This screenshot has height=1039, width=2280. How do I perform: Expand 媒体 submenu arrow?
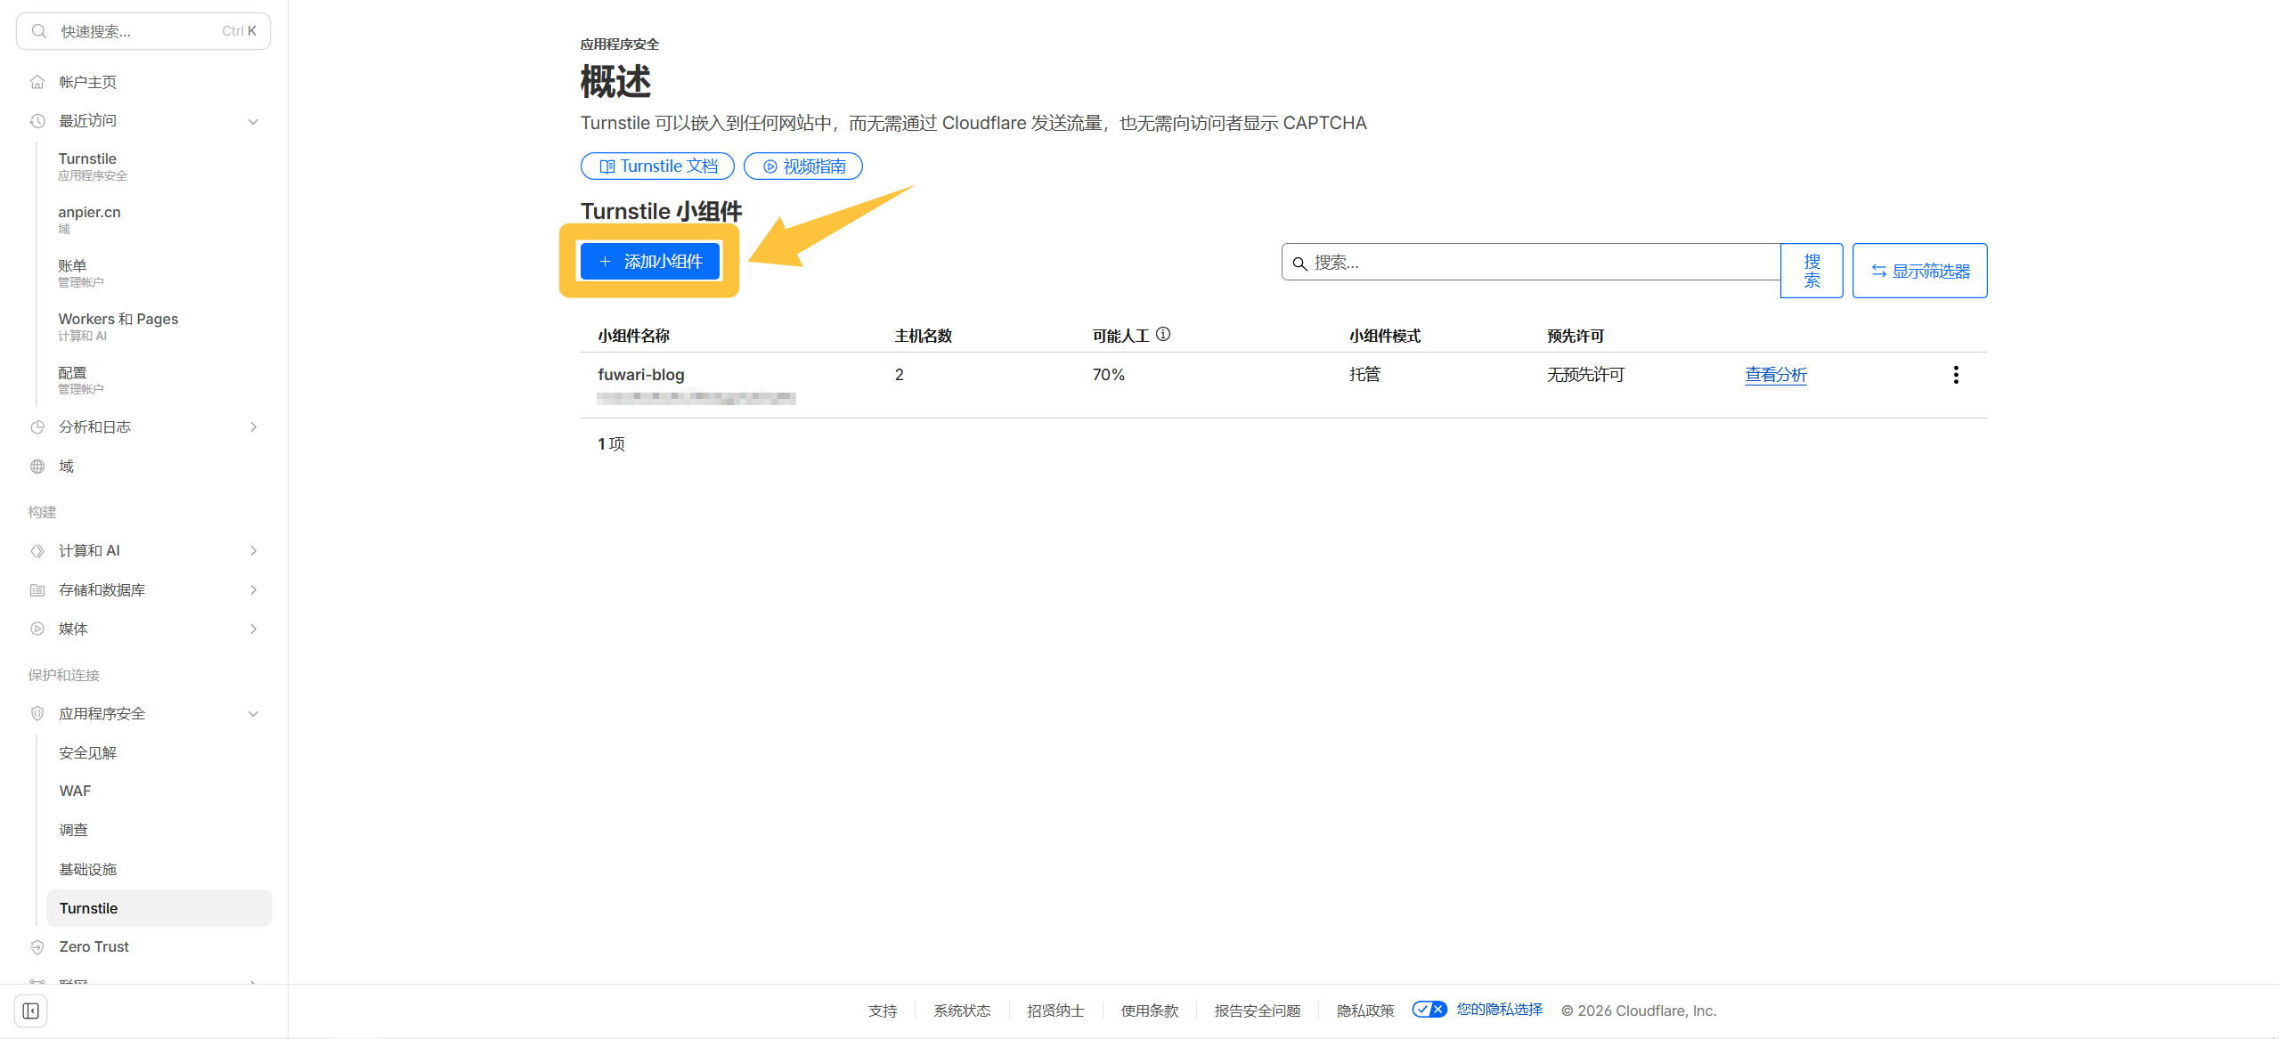click(x=253, y=629)
